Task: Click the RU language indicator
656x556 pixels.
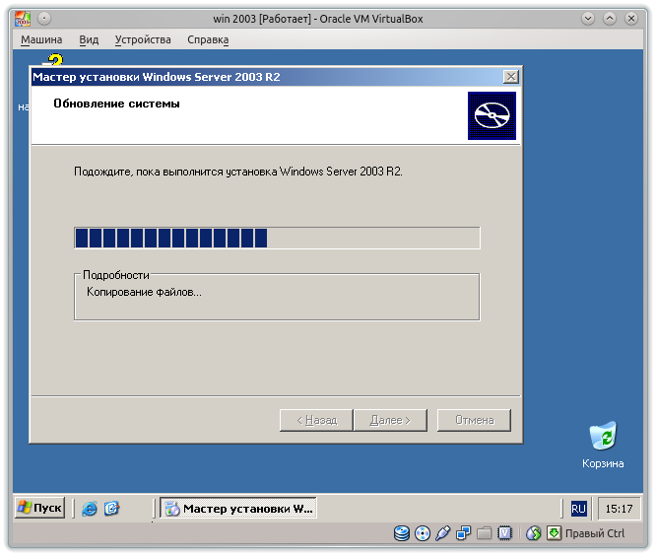Action: click(578, 509)
